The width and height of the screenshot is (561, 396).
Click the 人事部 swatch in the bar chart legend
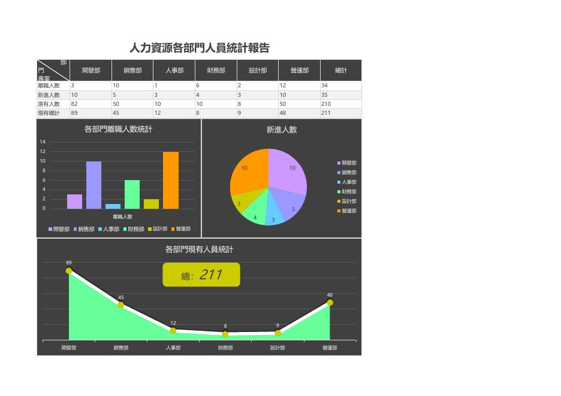(100, 229)
